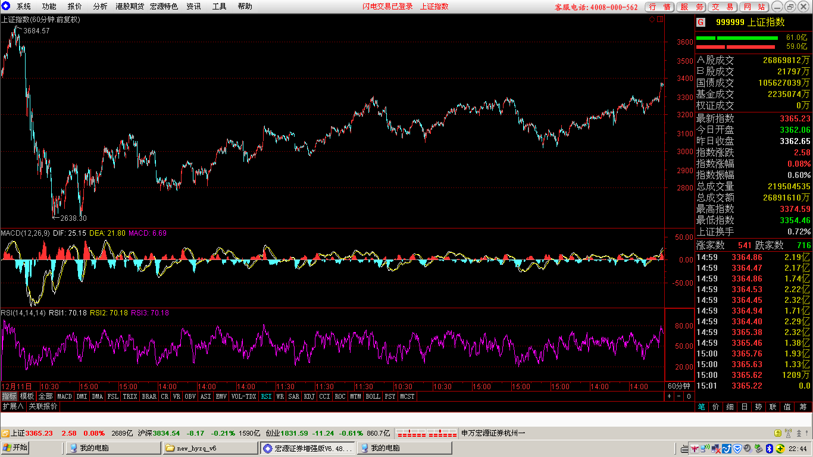Open the 分析 menu
813x457 pixels.
(101, 7)
